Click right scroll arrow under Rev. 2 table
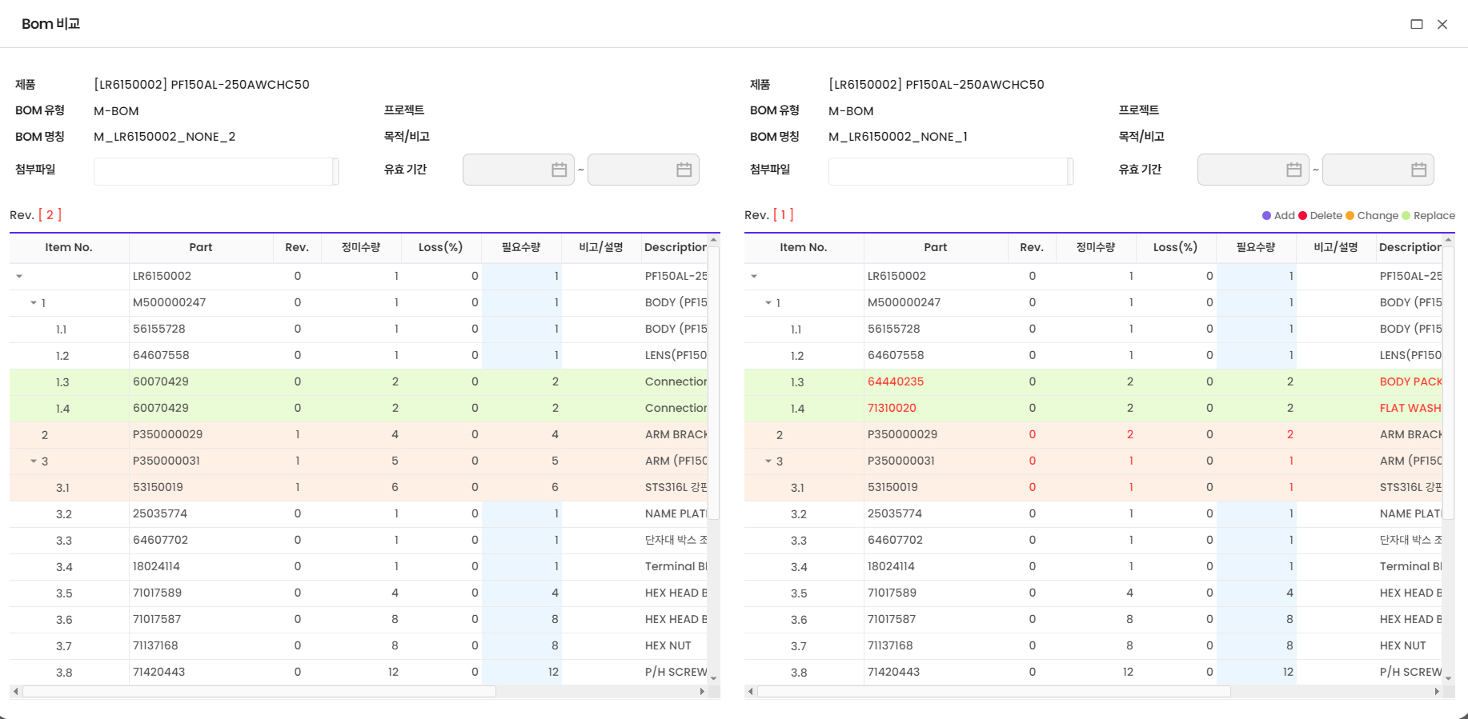 (x=702, y=691)
